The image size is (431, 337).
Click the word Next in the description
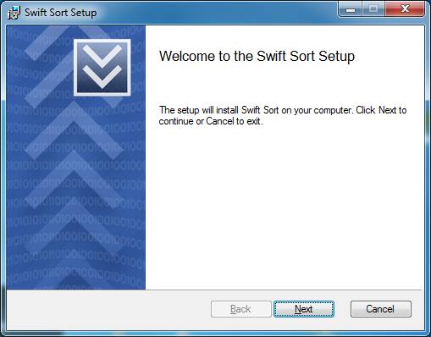(388, 110)
